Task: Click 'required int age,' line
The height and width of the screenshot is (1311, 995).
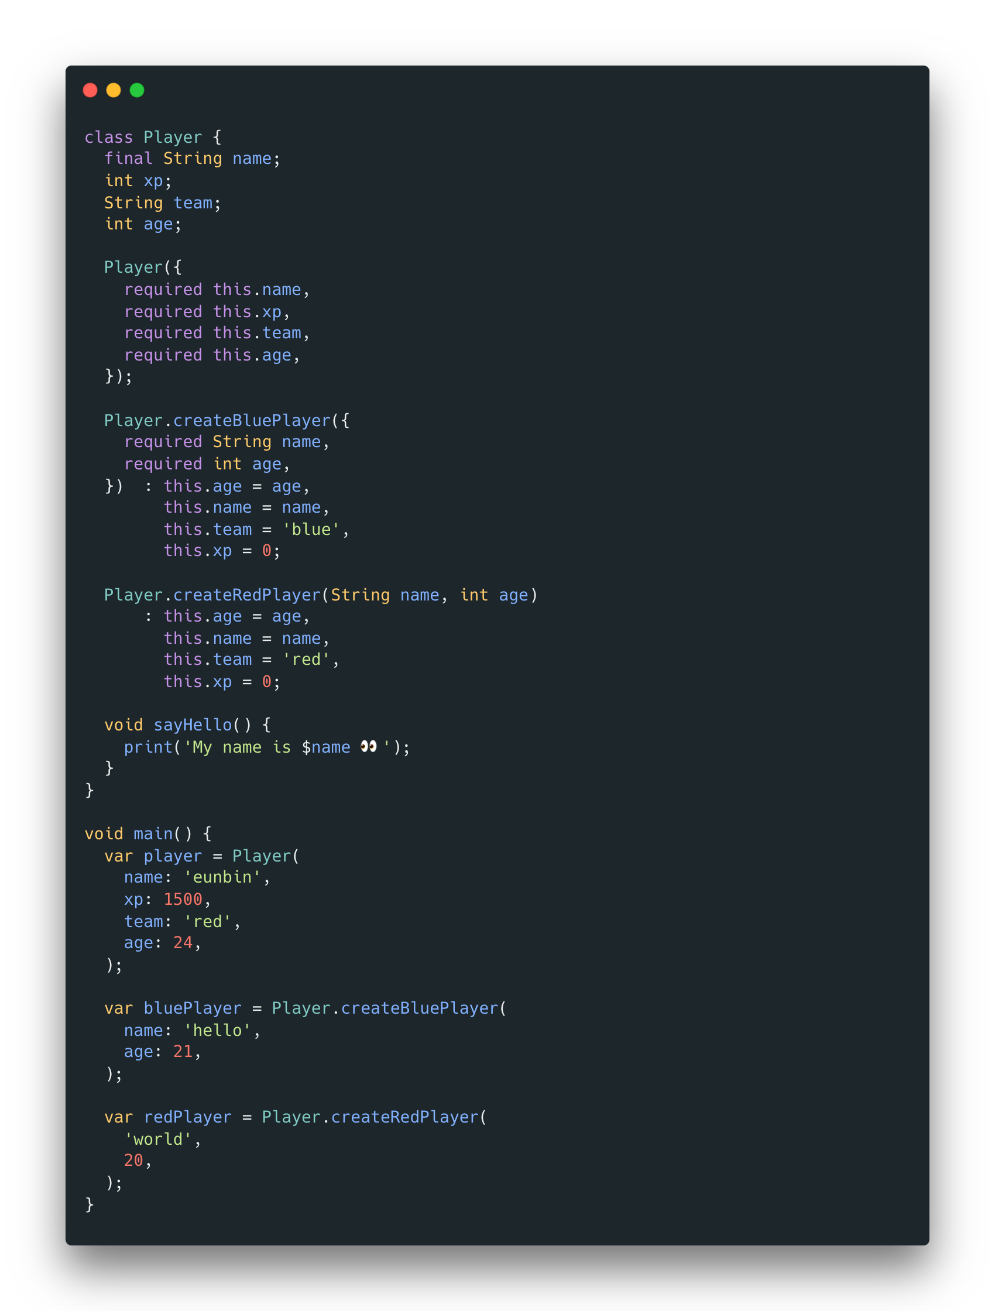Action: click(x=207, y=464)
